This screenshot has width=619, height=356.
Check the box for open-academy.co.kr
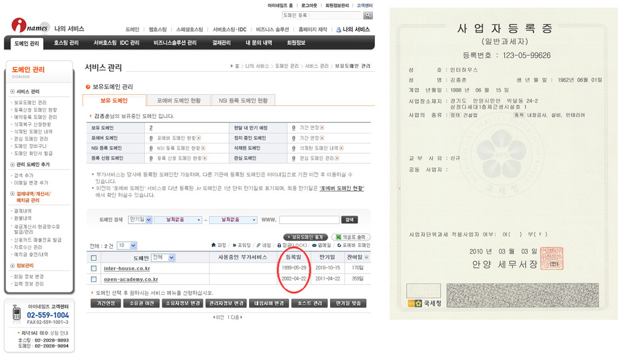[x=94, y=279]
